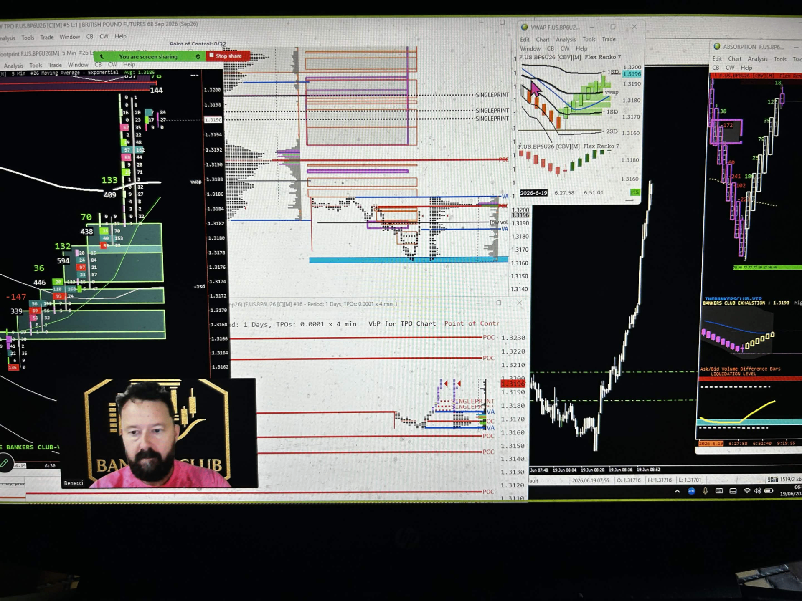Open the Analysis menu in the Footprint window
The height and width of the screenshot is (601, 802).
(13, 66)
